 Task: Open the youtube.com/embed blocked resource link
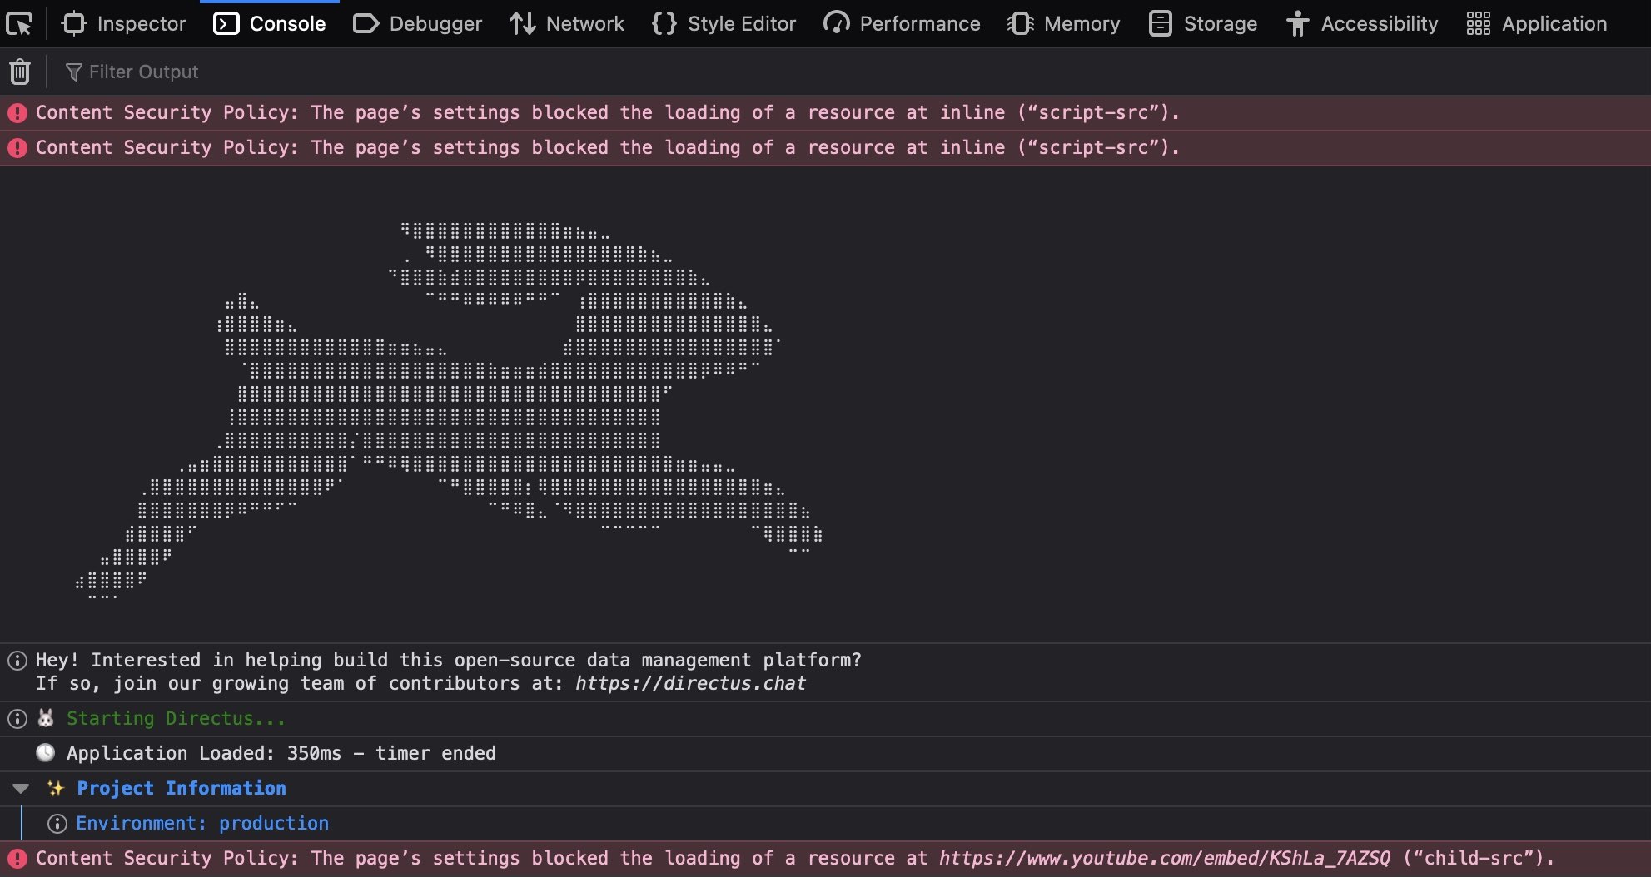tap(1165, 858)
